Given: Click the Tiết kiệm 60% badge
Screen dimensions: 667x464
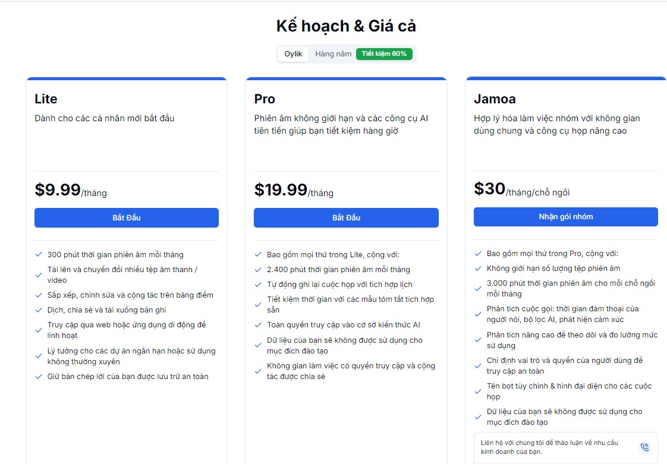Looking at the screenshot, I should click(384, 54).
